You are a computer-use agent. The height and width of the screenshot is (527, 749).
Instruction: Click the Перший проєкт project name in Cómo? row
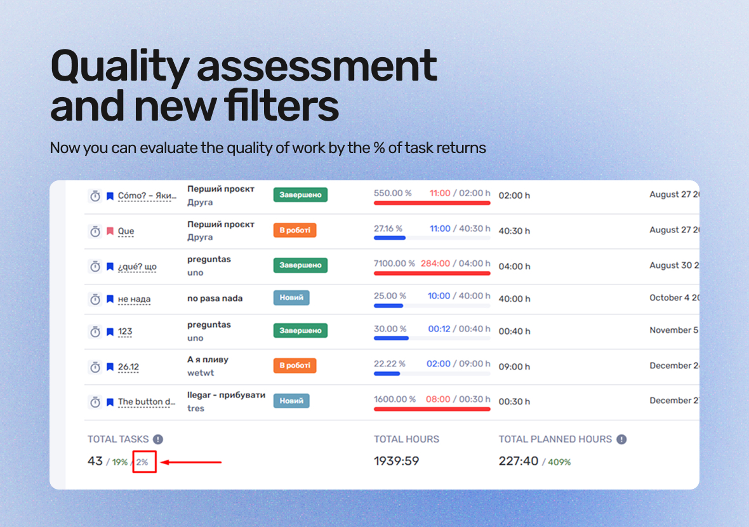click(221, 189)
